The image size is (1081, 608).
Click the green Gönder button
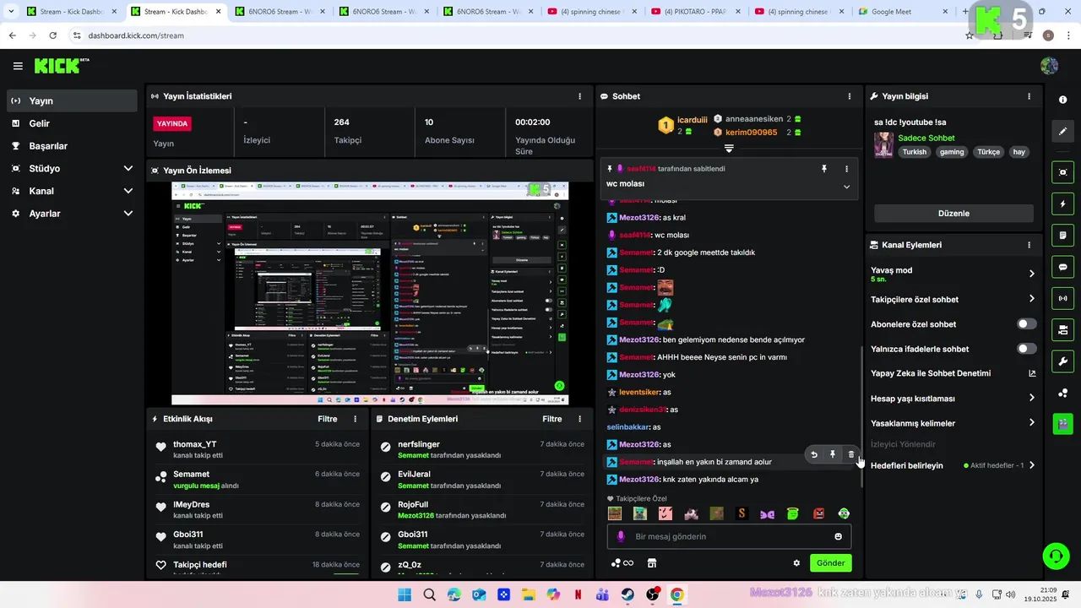[830, 563]
